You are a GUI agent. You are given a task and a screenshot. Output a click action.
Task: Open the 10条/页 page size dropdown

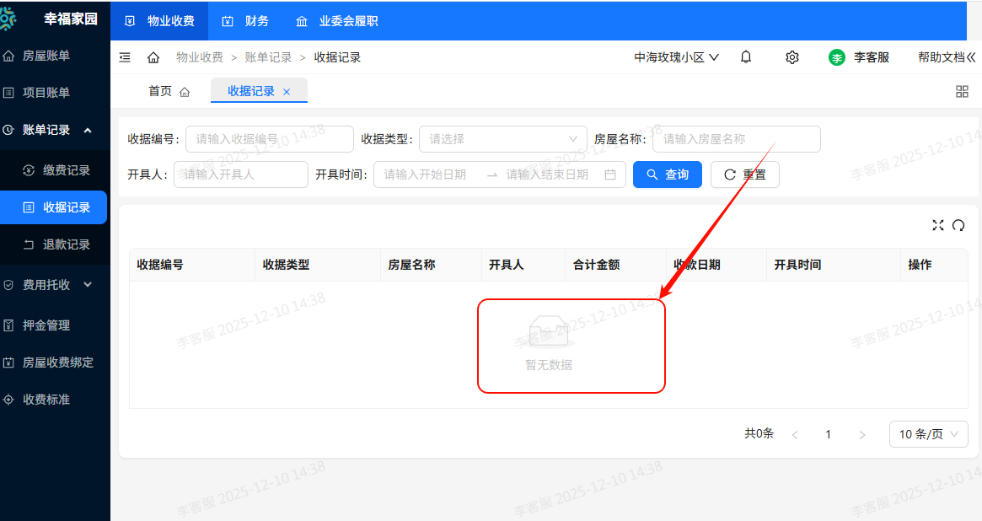(928, 433)
